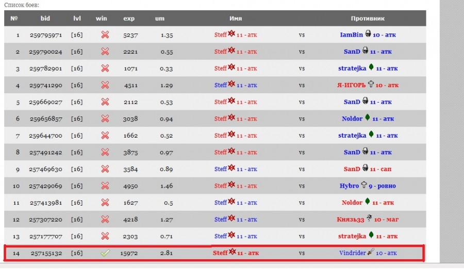
Task: Click the helmet icon beside SanD in row 9
Action: [x=365, y=168]
